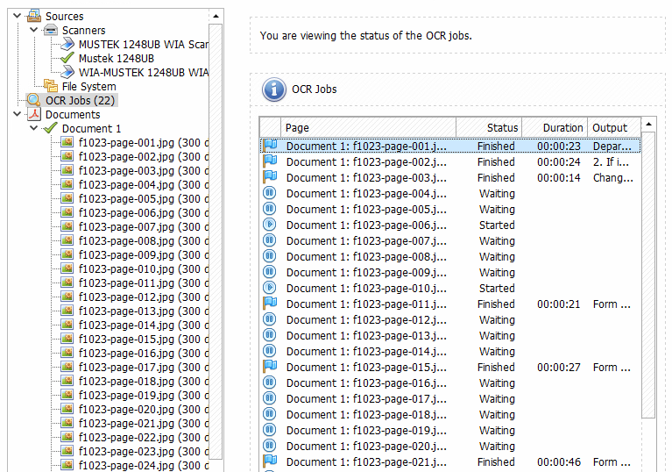The image size is (672, 472).
Task: Select the MUSTEK 1248UB WIA scanner icon
Action: click(x=67, y=44)
